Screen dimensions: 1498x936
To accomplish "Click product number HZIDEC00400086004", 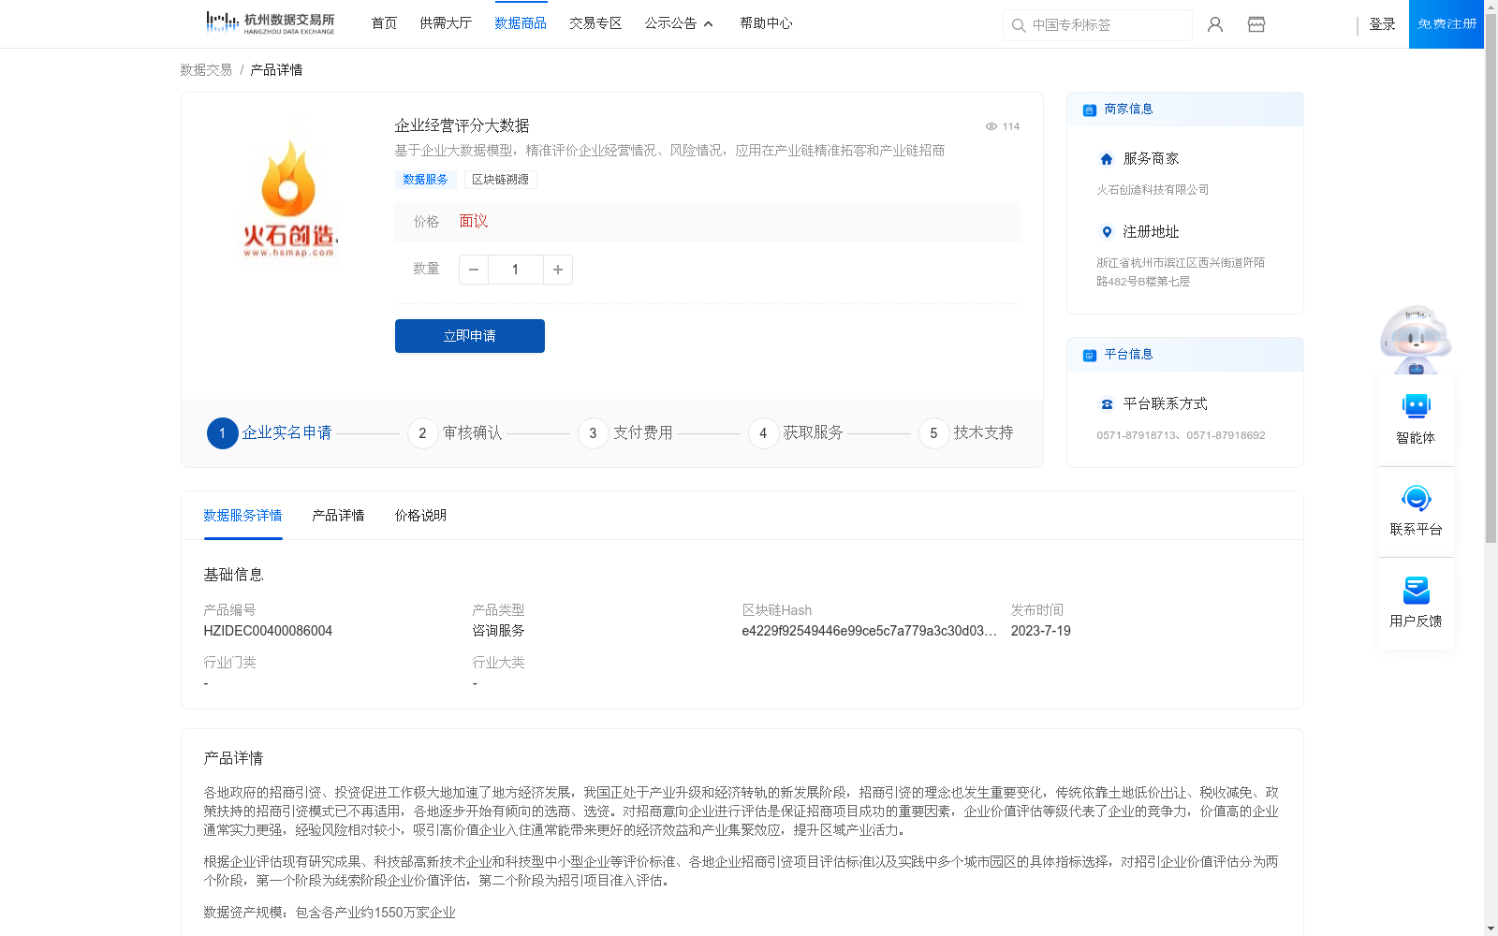I will click(x=268, y=631).
